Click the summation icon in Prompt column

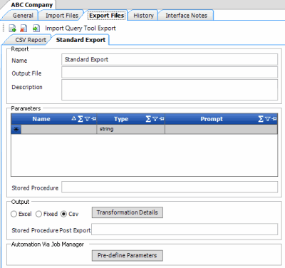pos(261,119)
